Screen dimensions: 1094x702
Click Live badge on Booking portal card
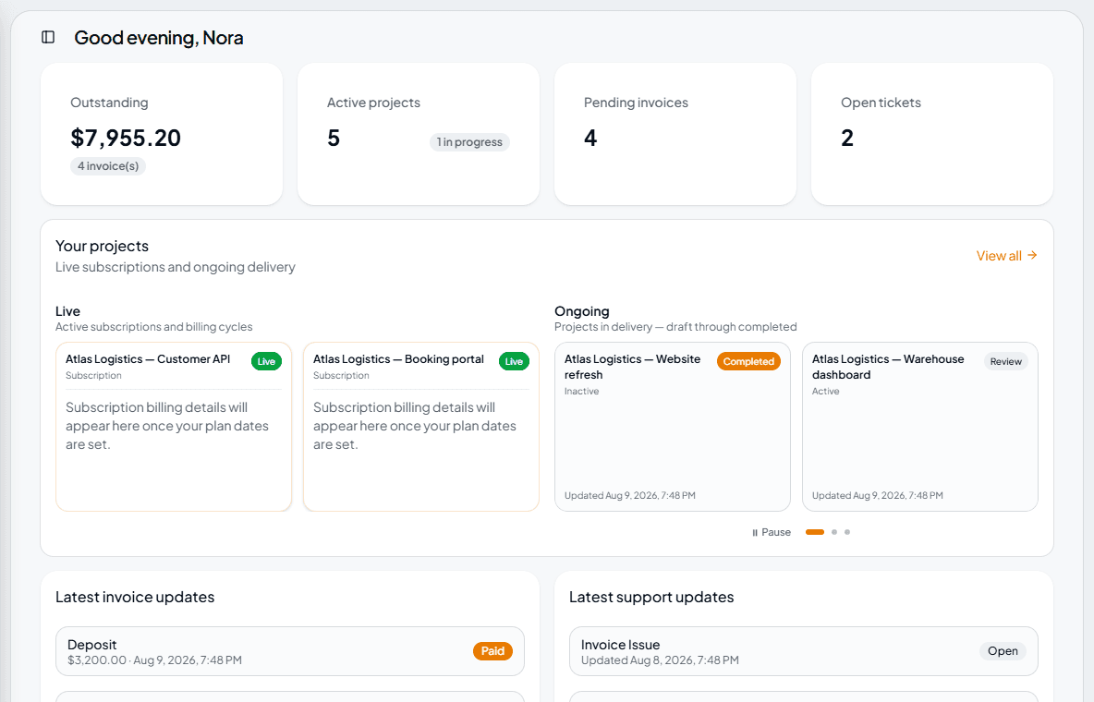pos(514,361)
